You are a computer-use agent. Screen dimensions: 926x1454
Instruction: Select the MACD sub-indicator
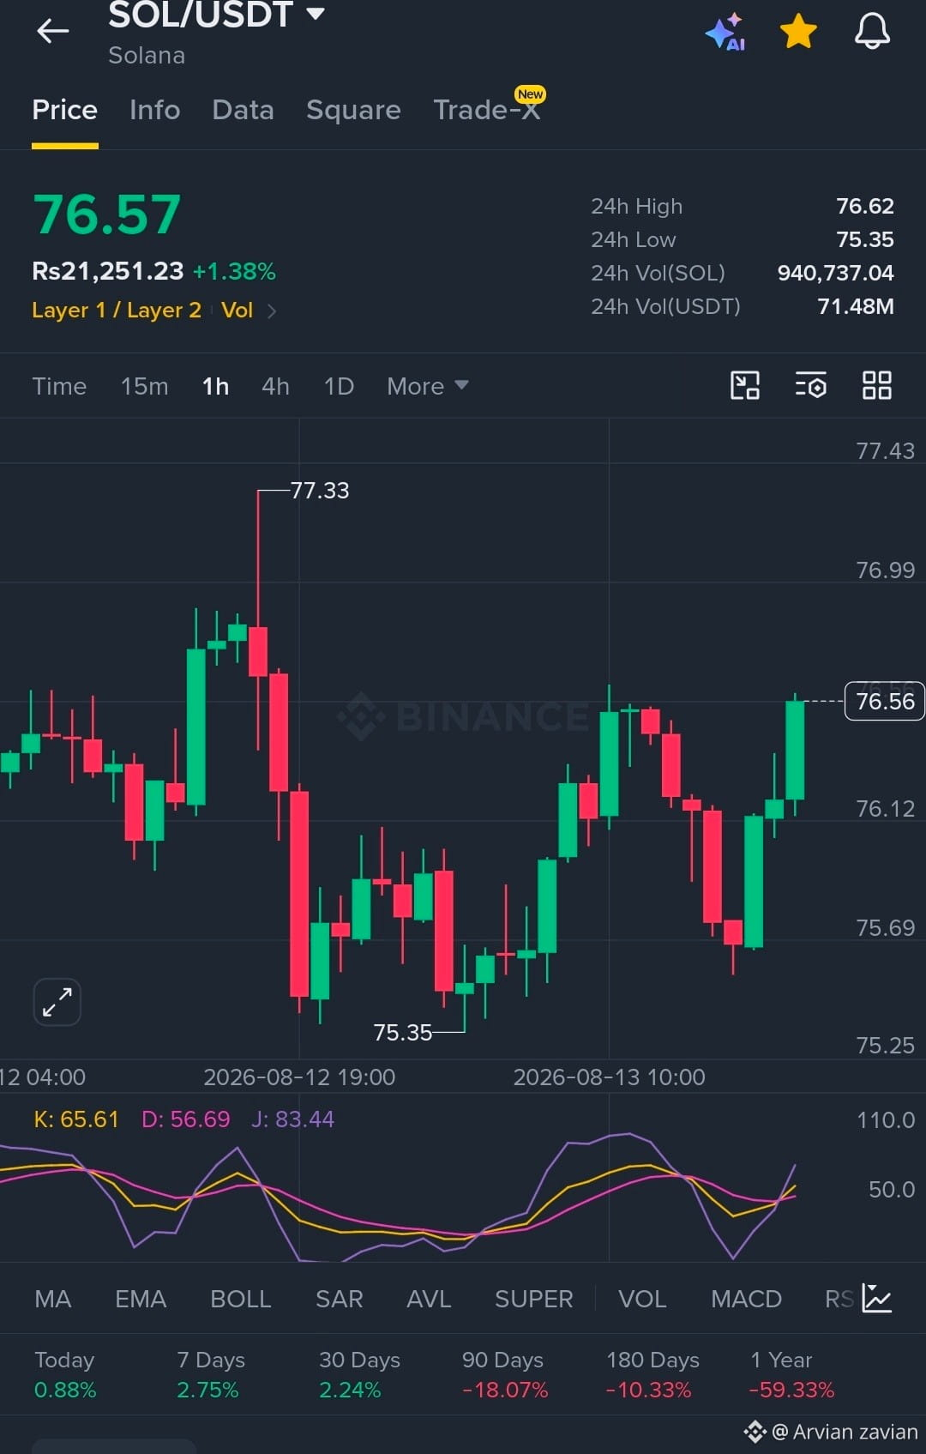point(746,1299)
